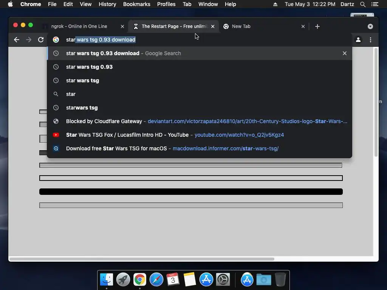
Task: Open the Notification Center list icon
Action: pyautogui.click(x=375, y=4)
